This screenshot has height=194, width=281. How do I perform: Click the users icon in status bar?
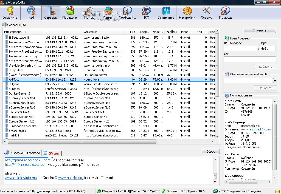pyautogui.click(x=99, y=191)
